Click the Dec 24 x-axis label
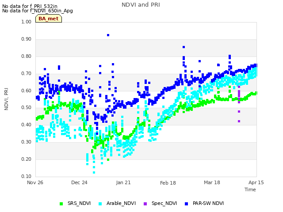 [79, 182]
